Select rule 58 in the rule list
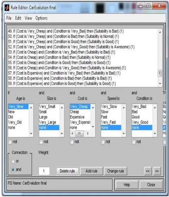Viewport: 169px width, 197px height. tap(60, 78)
